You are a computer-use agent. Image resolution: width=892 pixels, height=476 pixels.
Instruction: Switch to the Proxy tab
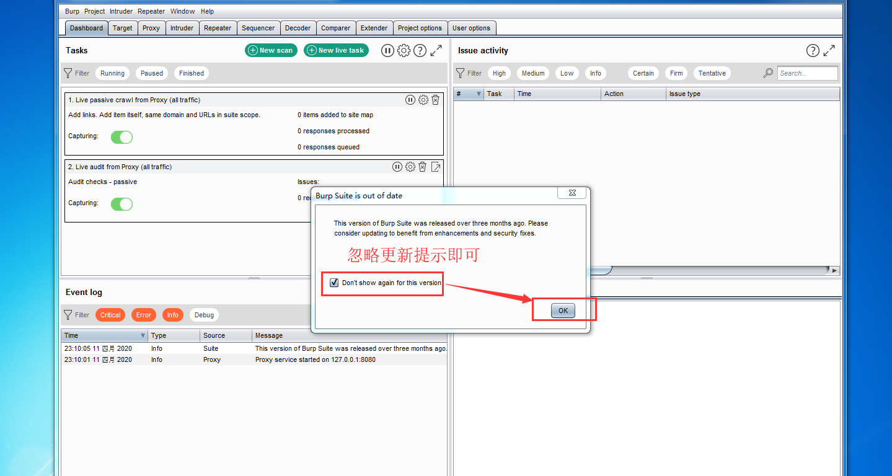click(151, 28)
